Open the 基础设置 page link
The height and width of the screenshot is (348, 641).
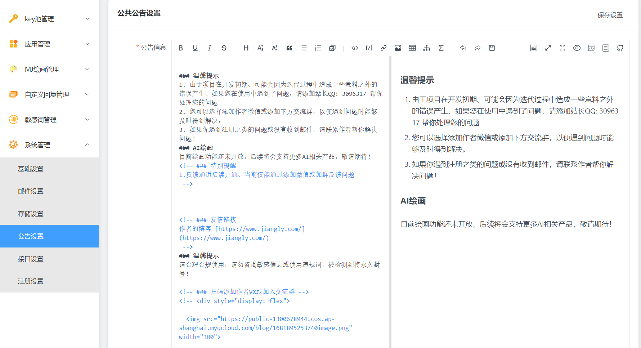[x=31, y=169]
